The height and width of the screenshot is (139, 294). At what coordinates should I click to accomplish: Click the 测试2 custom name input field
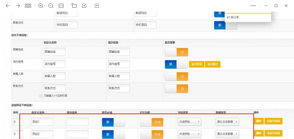click(x=42, y=134)
